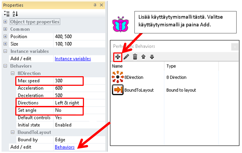
Task: Select the BoundToLayout behavior icon
Action: [118, 90]
